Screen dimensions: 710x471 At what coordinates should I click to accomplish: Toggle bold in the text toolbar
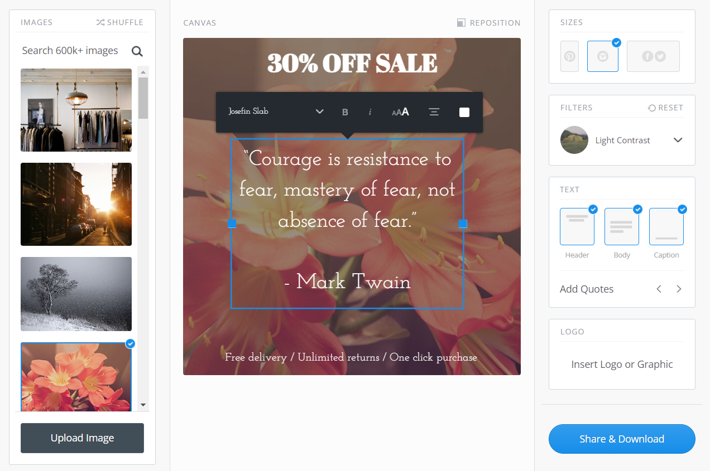coord(345,112)
